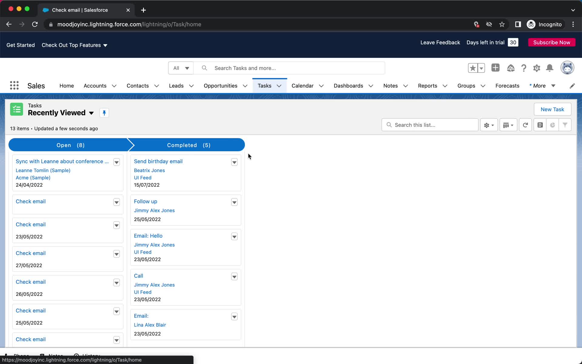
Task: Open the Email: Hello task
Action: (148, 236)
